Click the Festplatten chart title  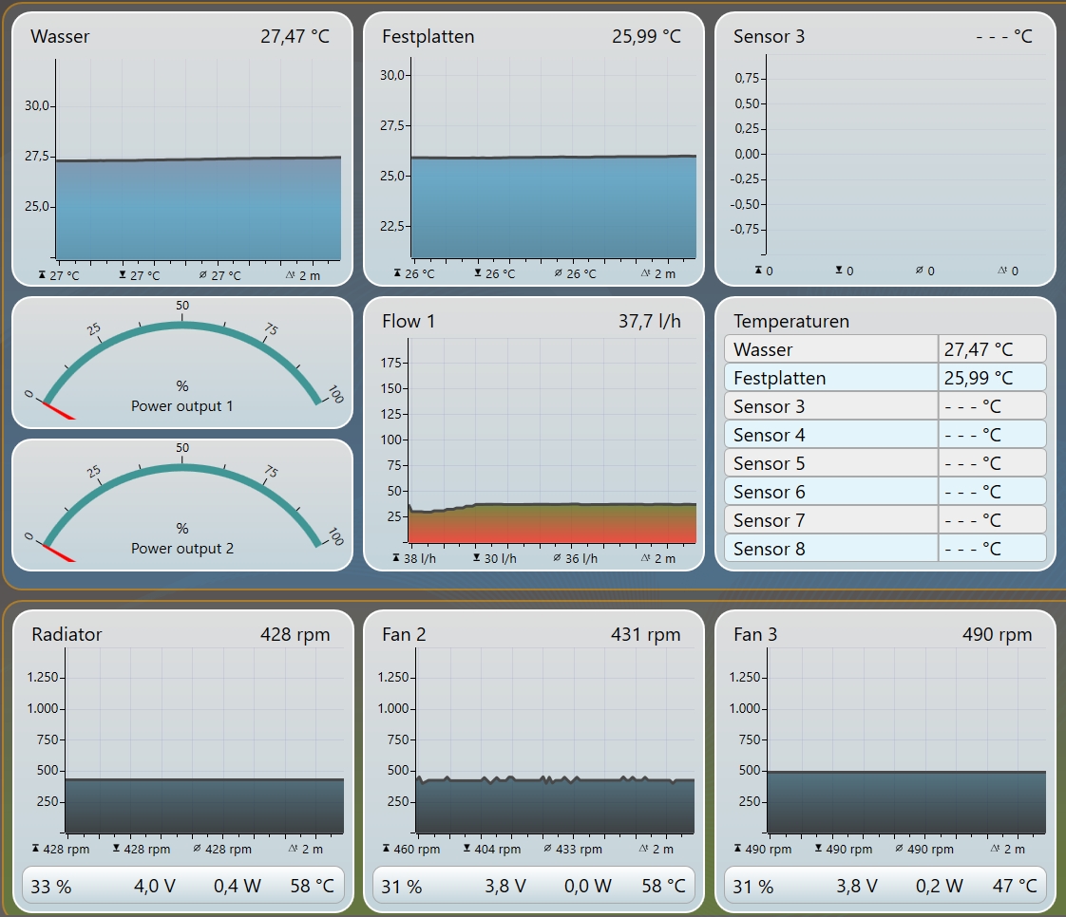click(428, 37)
